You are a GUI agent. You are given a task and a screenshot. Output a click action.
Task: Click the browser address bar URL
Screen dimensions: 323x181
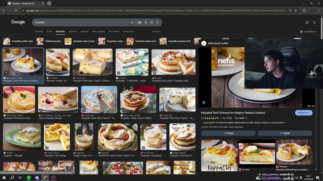156,11
